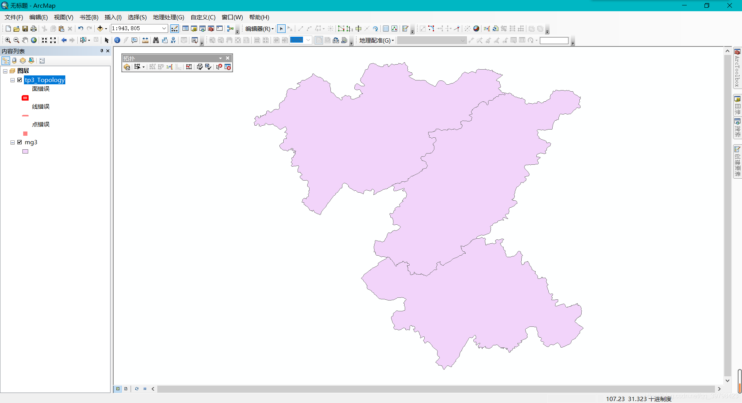Toggle tp3_Topology layer visibility checkbox
Viewport: 742px width, 403px height.
[20, 80]
